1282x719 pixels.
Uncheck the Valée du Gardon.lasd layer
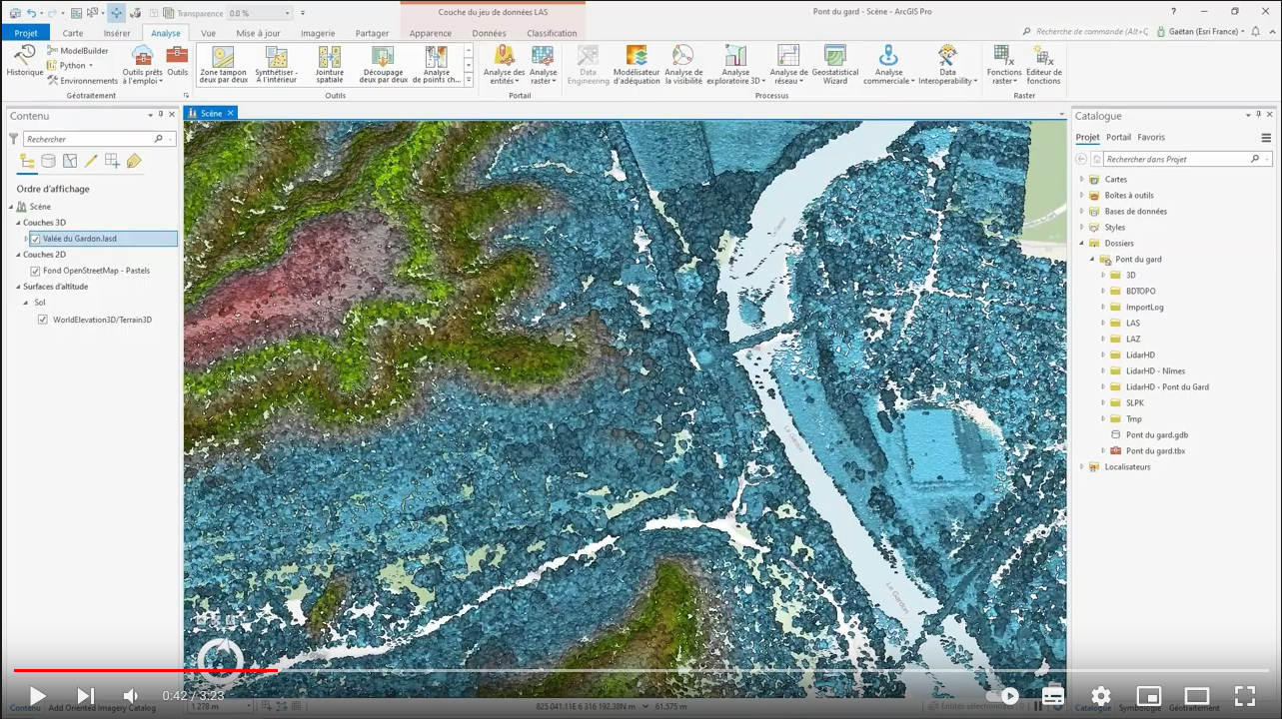36,239
